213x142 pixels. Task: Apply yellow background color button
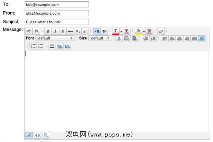click(138, 32)
